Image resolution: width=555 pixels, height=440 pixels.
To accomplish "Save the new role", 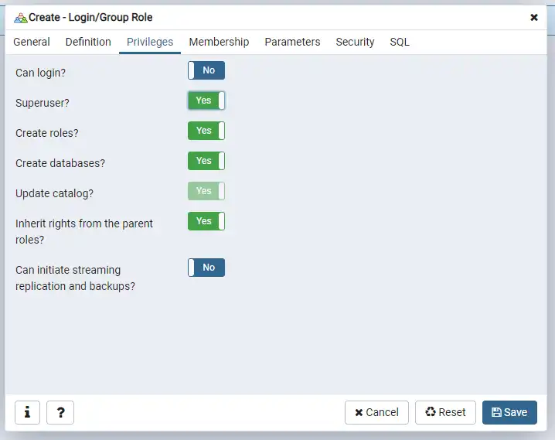I will pyautogui.click(x=509, y=412).
